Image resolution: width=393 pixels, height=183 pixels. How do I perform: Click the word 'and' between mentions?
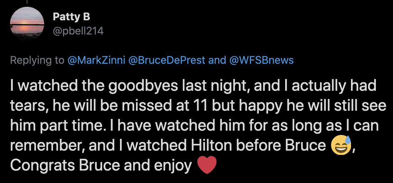coord(217,60)
